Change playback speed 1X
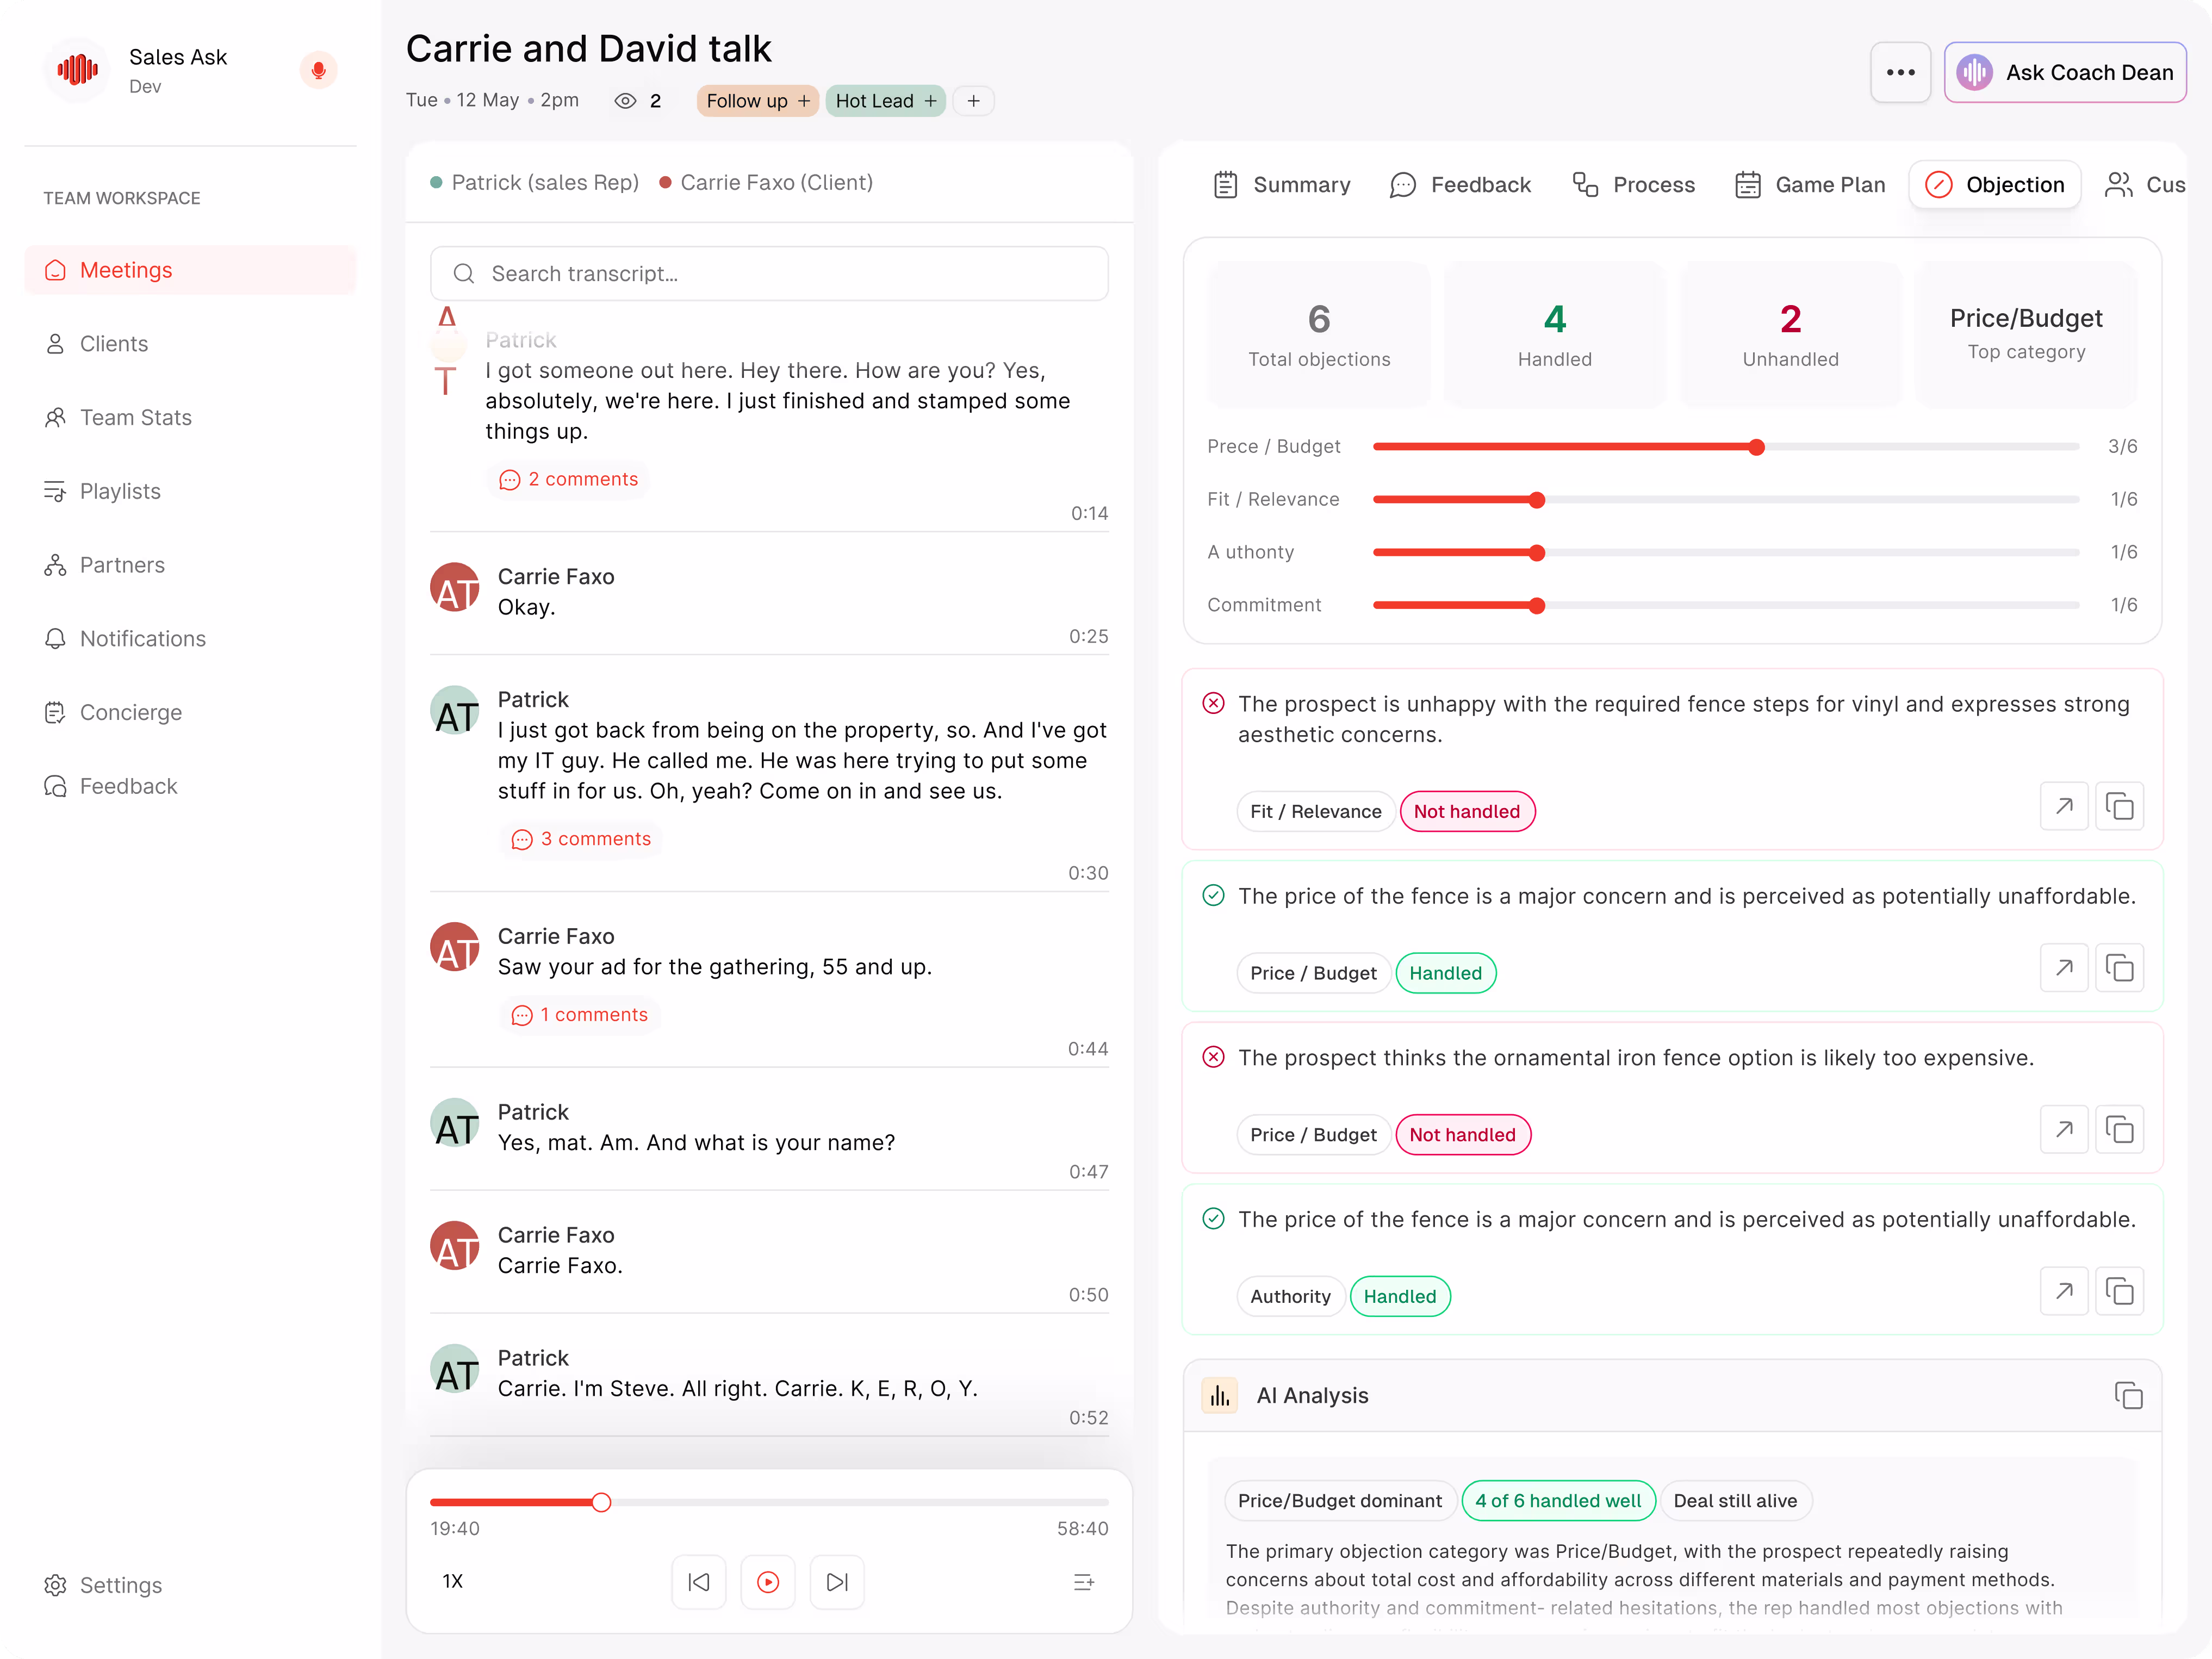The height and width of the screenshot is (1659, 2212). [x=453, y=1581]
